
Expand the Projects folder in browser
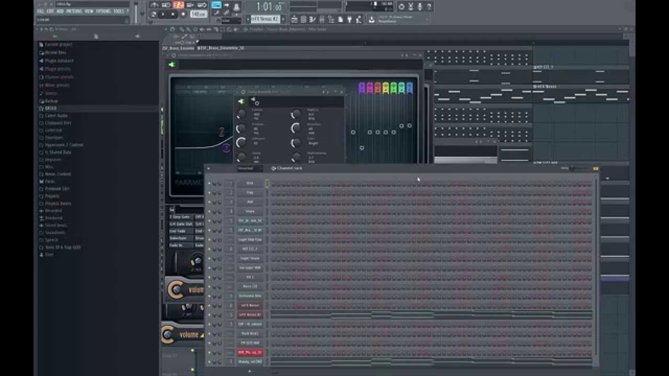point(52,196)
